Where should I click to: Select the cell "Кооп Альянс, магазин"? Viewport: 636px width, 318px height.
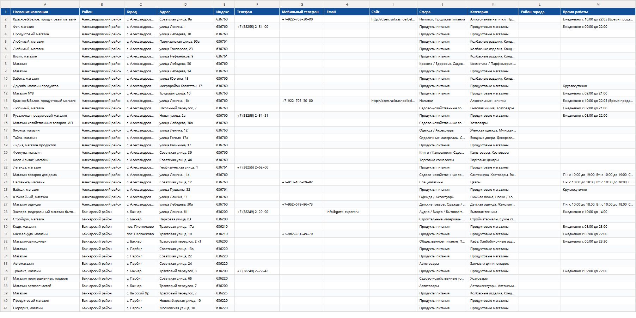pyautogui.click(x=45, y=160)
